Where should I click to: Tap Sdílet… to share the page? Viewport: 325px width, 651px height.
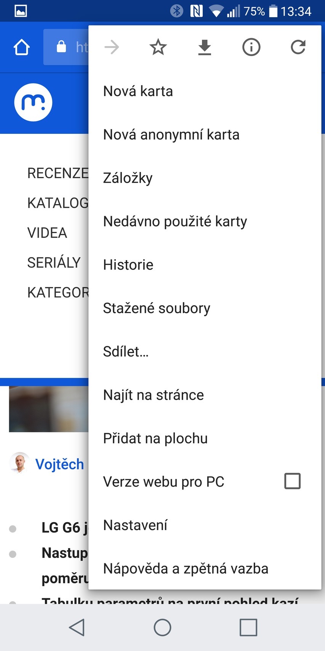(x=126, y=352)
